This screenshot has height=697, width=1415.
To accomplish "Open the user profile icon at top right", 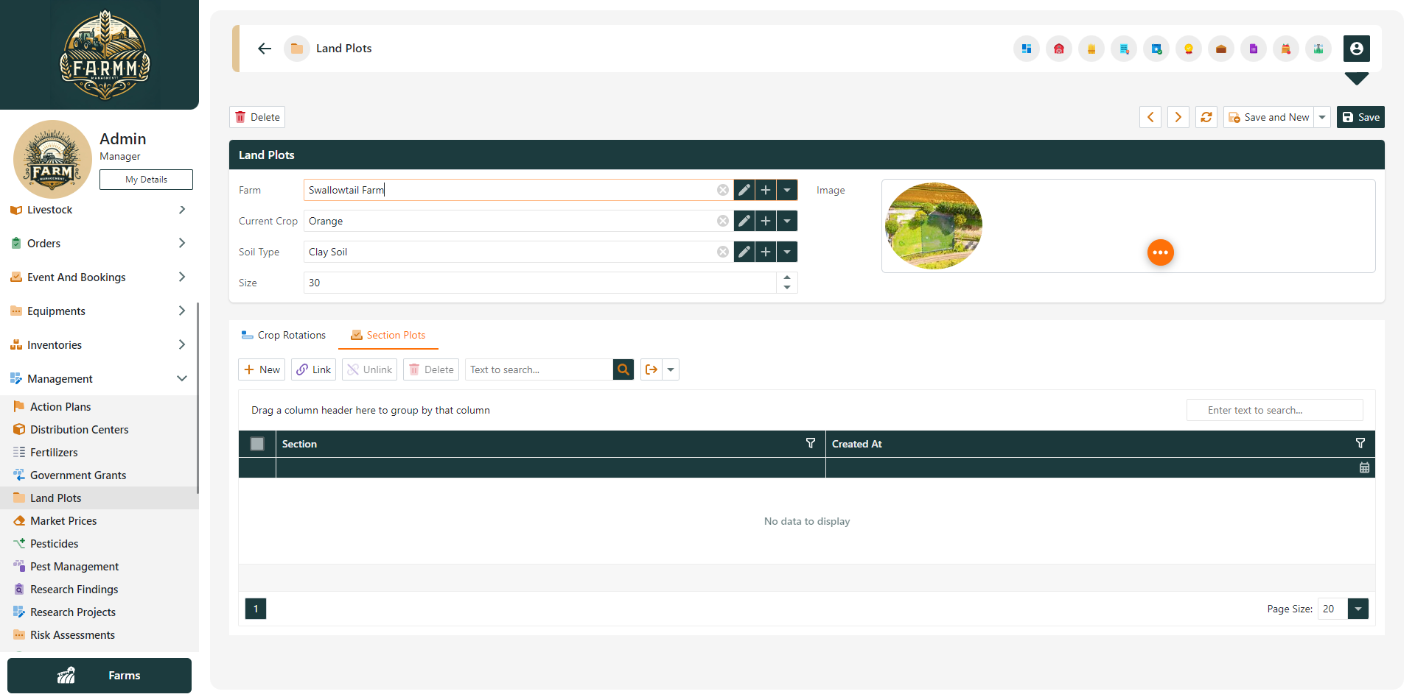I will (1358, 49).
